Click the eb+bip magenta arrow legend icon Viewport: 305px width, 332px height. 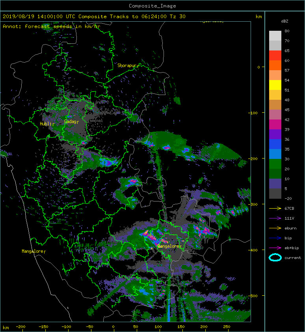(x=275, y=248)
